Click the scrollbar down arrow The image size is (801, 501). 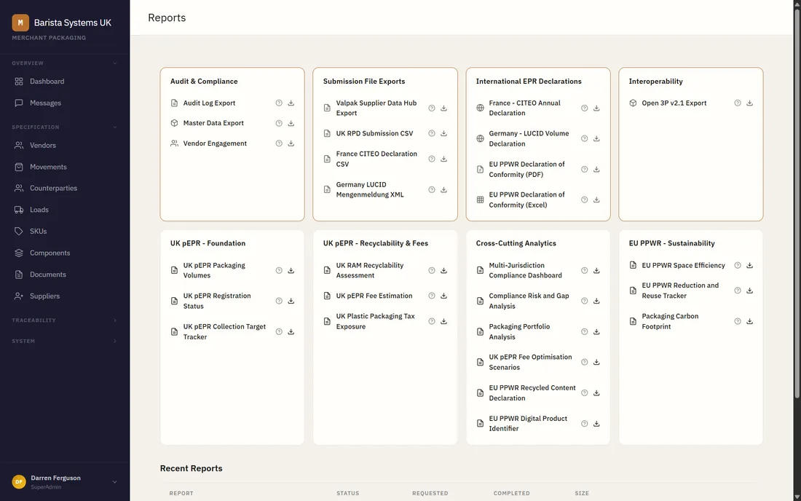point(797,497)
